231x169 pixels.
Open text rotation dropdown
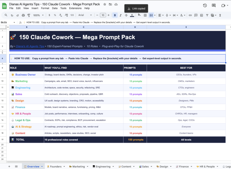click(x=183, y=15)
